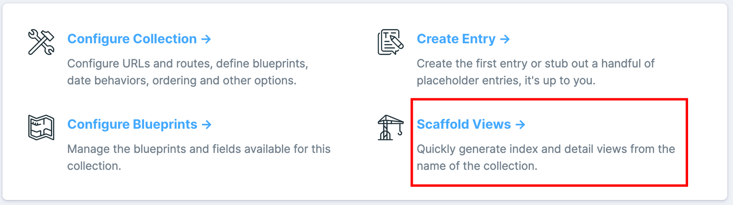Click the "Configure URLs and routes" description line
This screenshot has height=205, width=733.
[x=187, y=63]
